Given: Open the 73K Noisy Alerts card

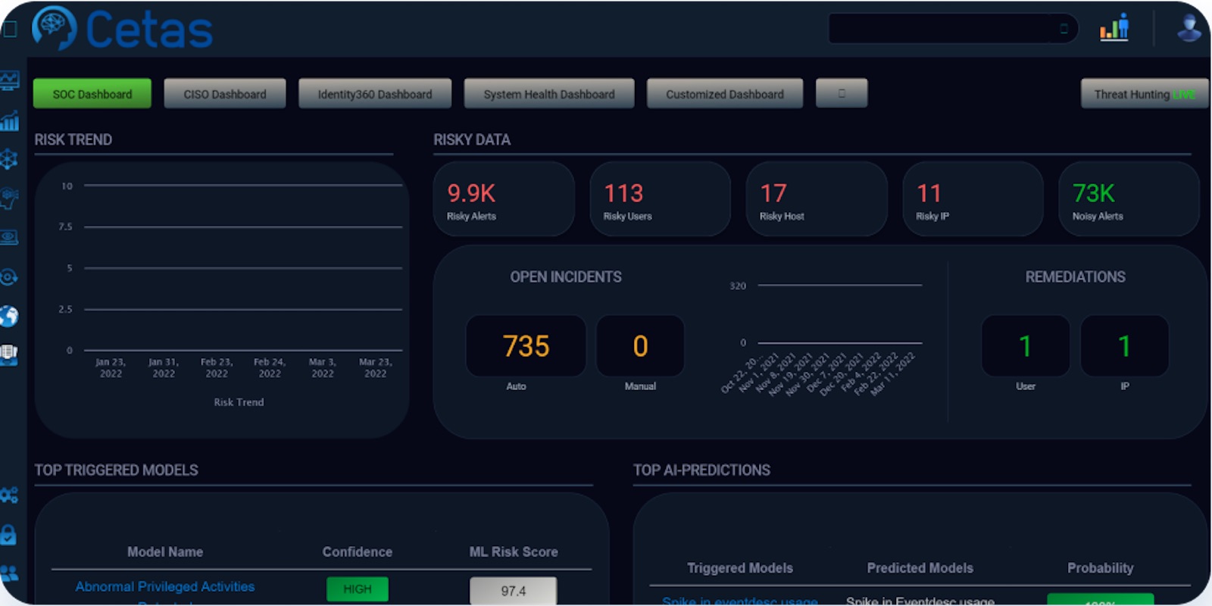Looking at the screenshot, I should click(1129, 199).
